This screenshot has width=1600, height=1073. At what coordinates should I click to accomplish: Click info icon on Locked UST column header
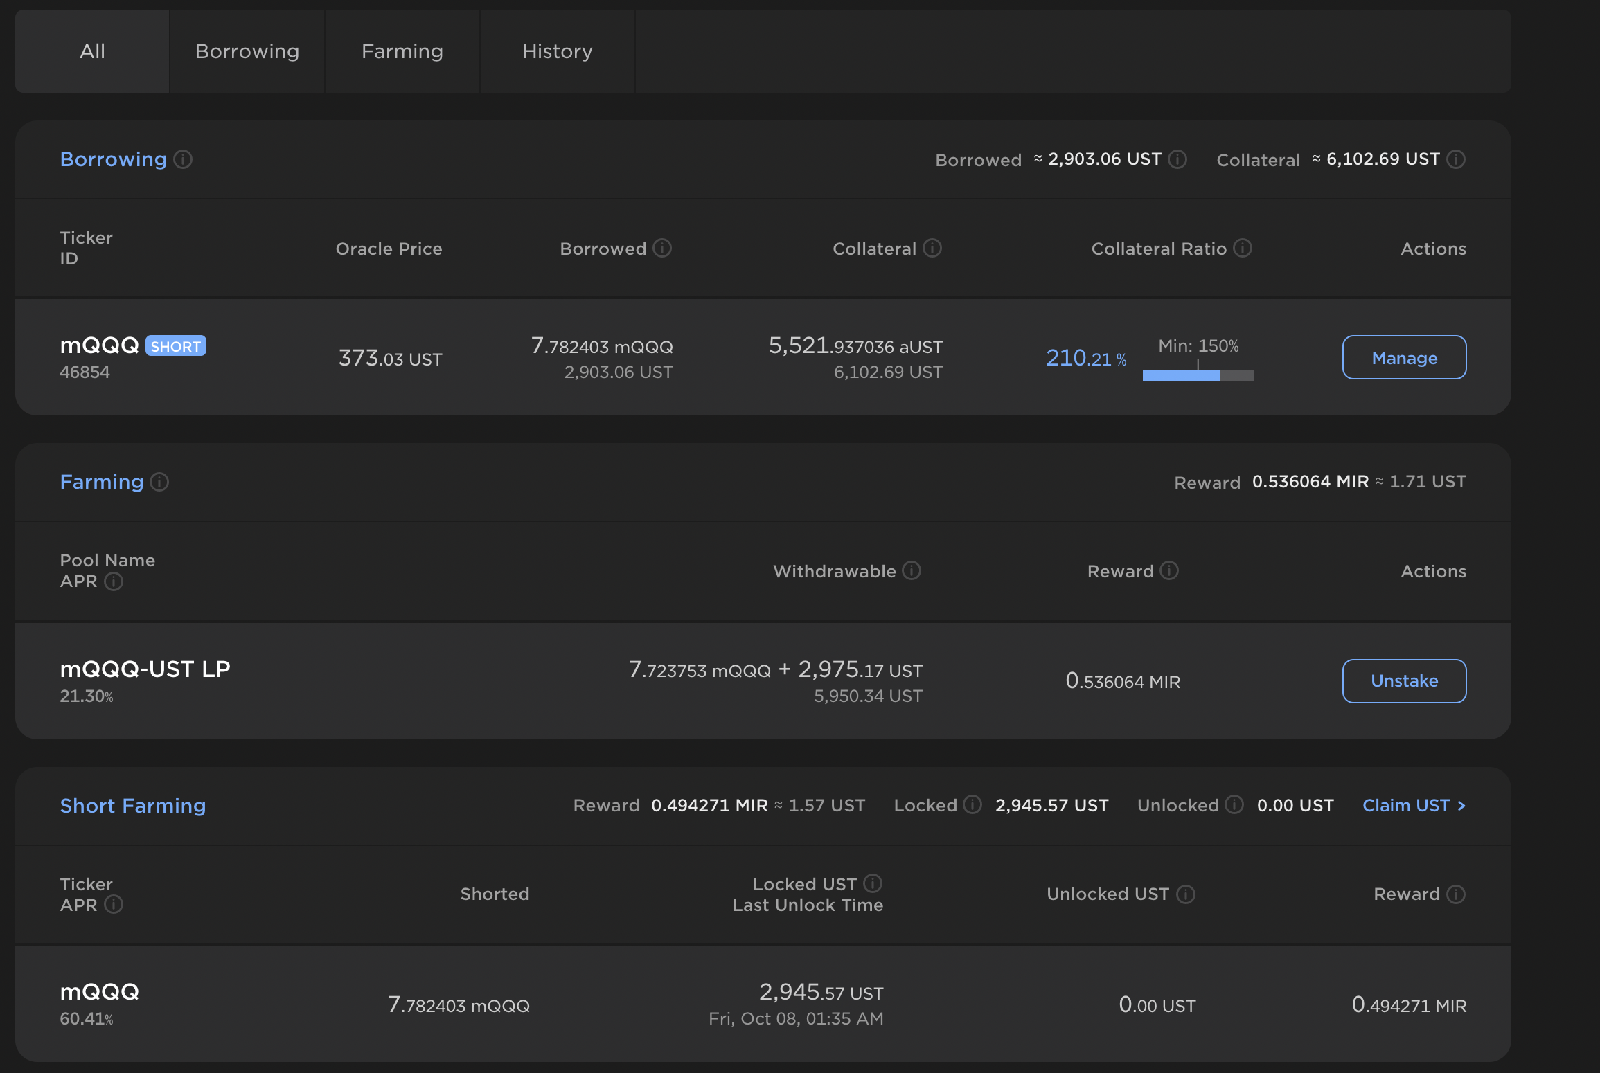[x=873, y=883]
